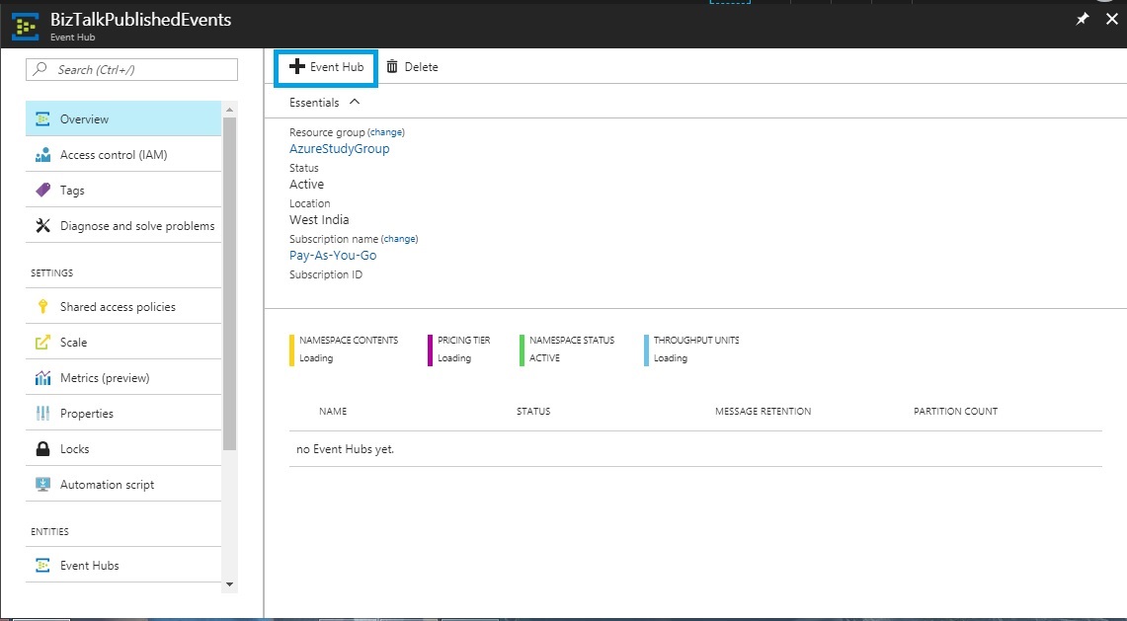
Task: Open the Scale settings item
Action: coord(123,343)
